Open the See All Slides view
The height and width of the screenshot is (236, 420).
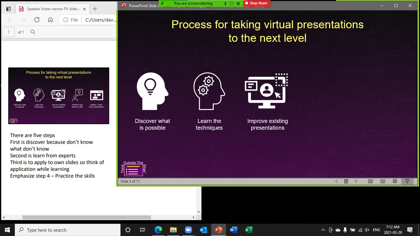pyautogui.click(x=346, y=181)
